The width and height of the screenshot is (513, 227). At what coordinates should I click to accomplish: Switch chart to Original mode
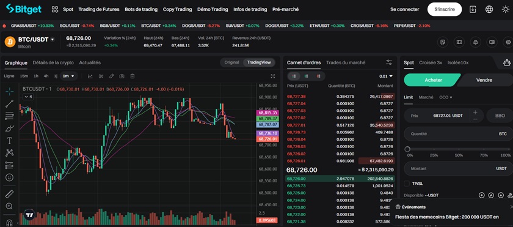click(231, 62)
